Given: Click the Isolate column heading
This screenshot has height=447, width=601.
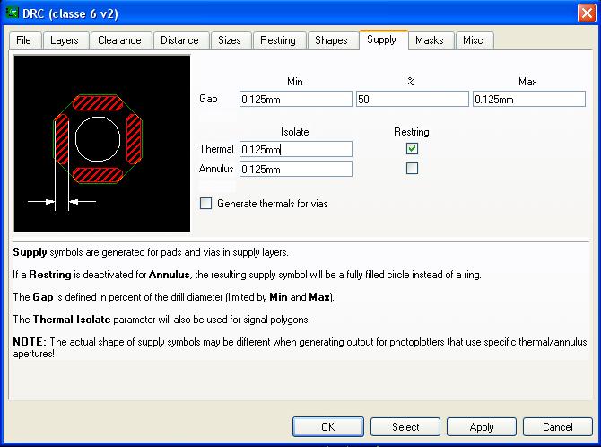Looking at the screenshot, I should click(295, 132).
